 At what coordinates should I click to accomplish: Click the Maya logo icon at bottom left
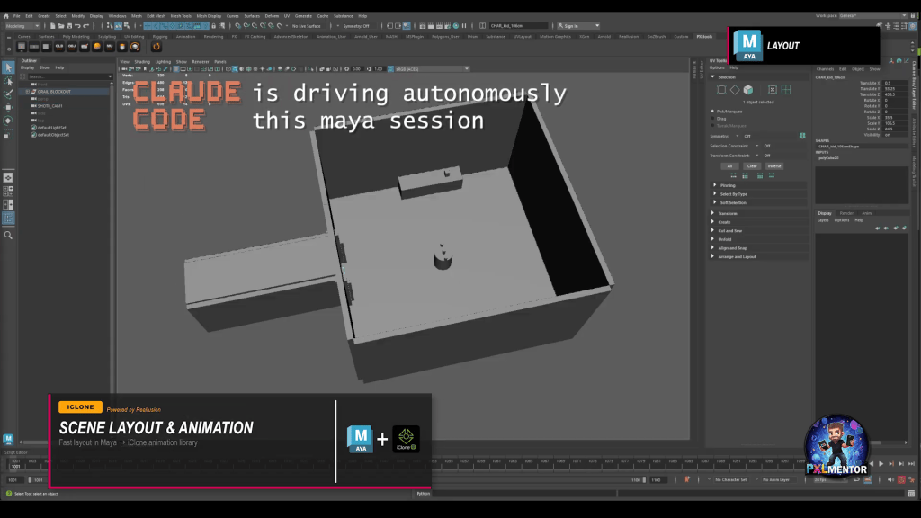coord(8,439)
